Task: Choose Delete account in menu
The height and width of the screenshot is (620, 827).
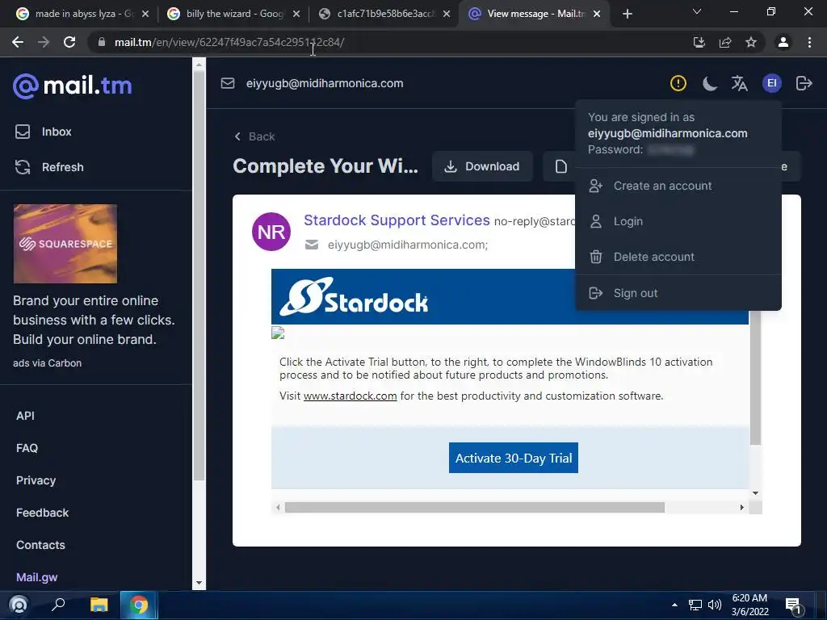Action: click(x=678, y=257)
